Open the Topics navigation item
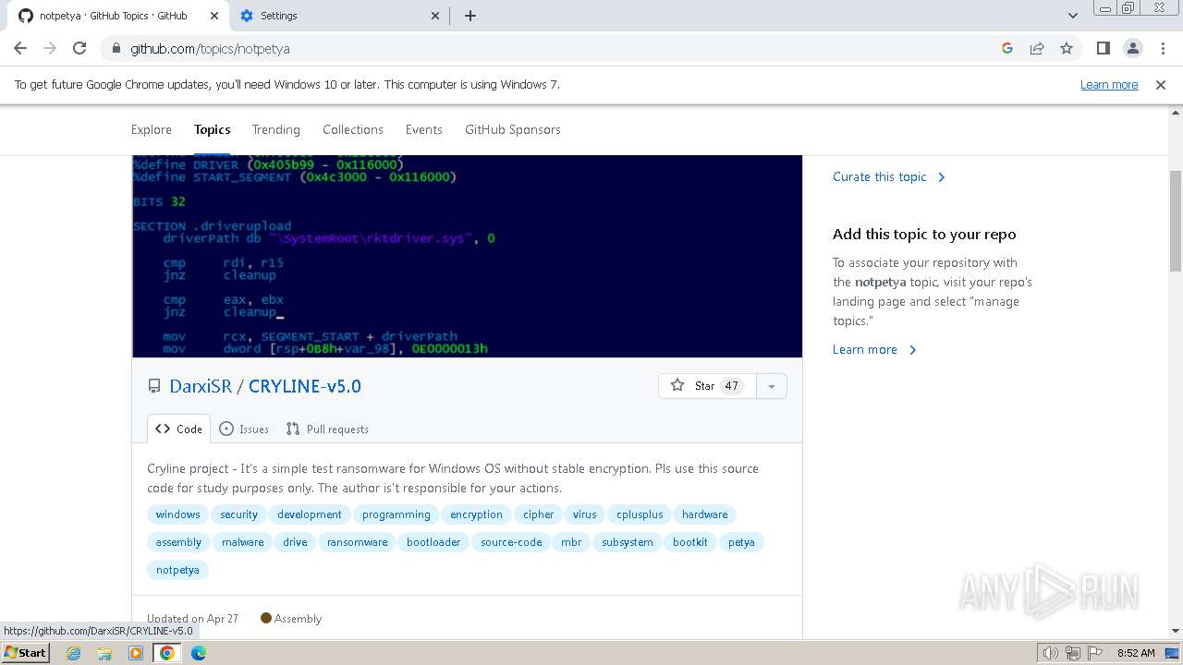Image resolution: width=1183 pixels, height=665 pixels. coord(213,129)
